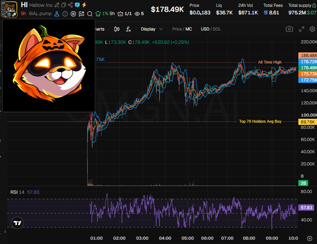Switch chart to MC mode
Screen dimensions: 317x244
coord(189,29)
